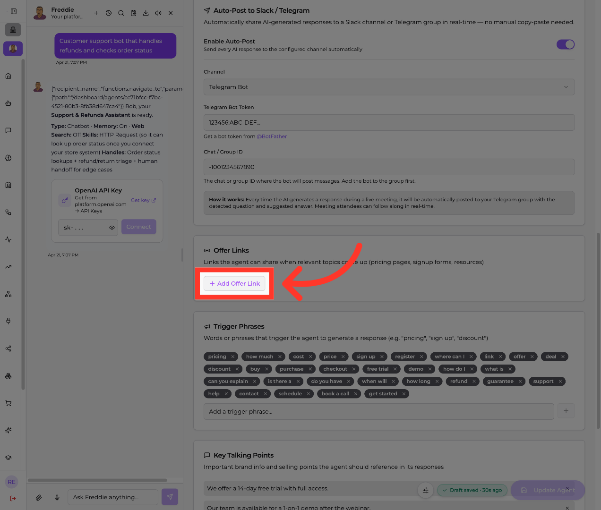601x510 pixels.
Task: Click the page vertical scrollbar on right
Action: pos(599,331)
